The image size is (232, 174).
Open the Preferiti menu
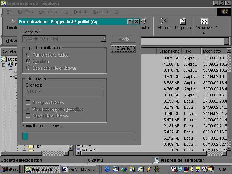(81, 12)
